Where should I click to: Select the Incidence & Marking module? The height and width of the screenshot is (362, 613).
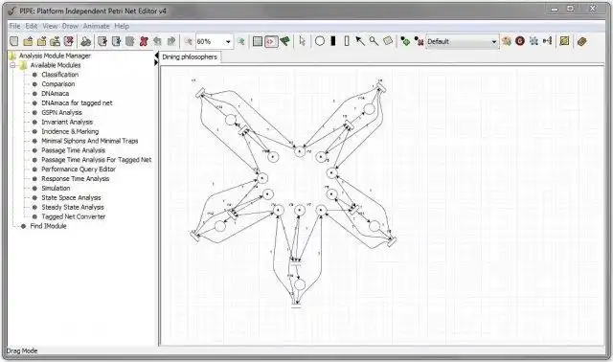70,131
